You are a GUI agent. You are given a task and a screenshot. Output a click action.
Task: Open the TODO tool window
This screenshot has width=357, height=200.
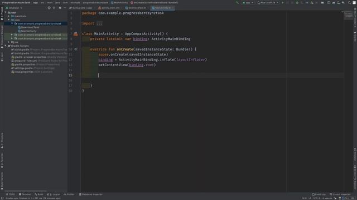click(10, 194)
